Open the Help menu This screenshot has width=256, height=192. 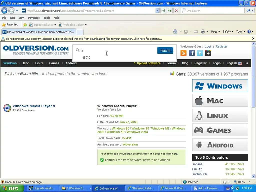[56, 18]
